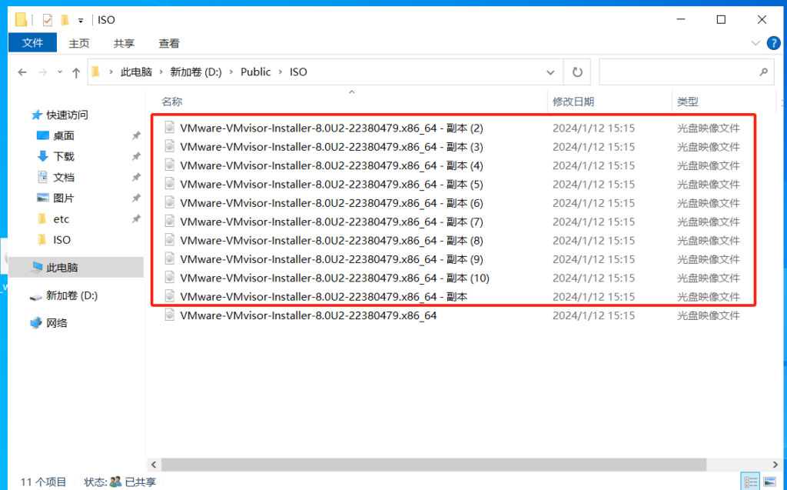Viewport: 787px width, 490px height.
Task: Switch to the 查看 ribbon tab
Action: pyautogui.click(x=169, y=44)
